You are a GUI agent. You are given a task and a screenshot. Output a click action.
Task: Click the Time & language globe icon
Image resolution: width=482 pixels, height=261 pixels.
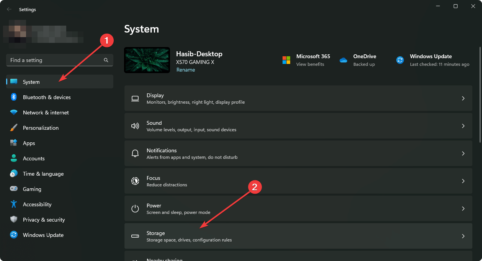coord(14,173)
